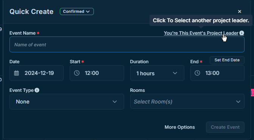Click the Event Type info icon

37,90
